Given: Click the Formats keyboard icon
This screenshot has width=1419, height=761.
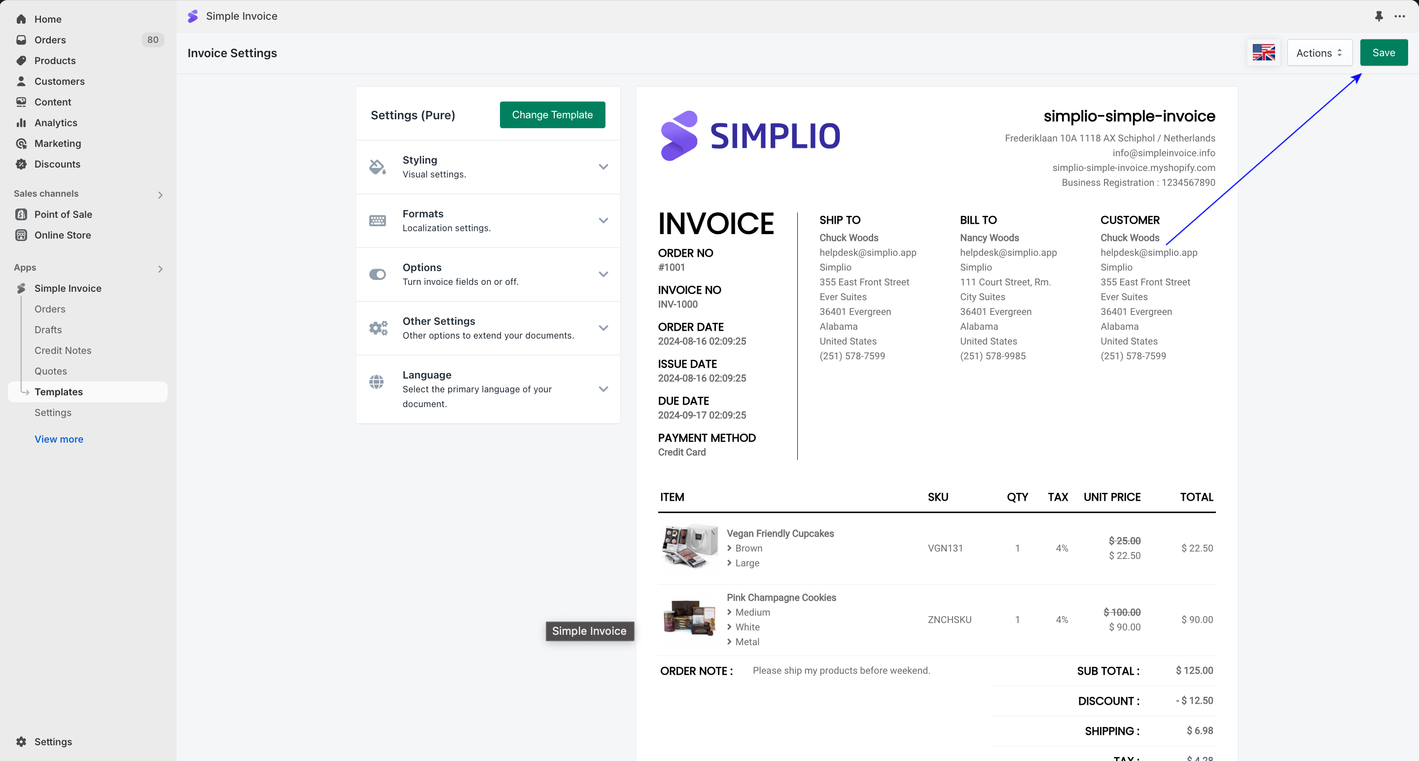Looking at the screenshot, I should click(377, 221).
